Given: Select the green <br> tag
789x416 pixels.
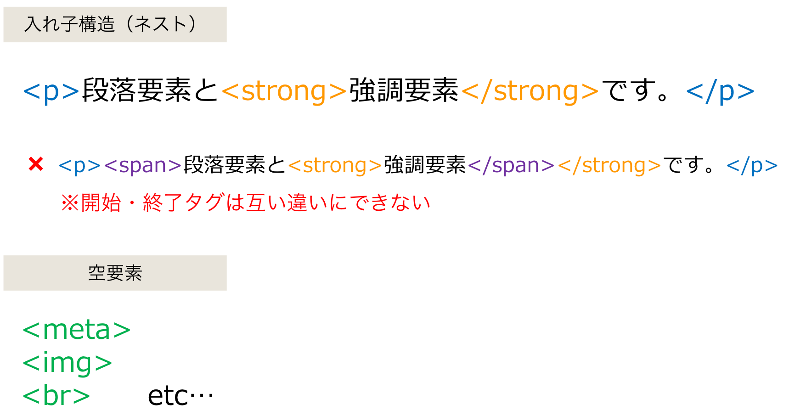Looking at the screenshot, I should (x=56, y=395).
